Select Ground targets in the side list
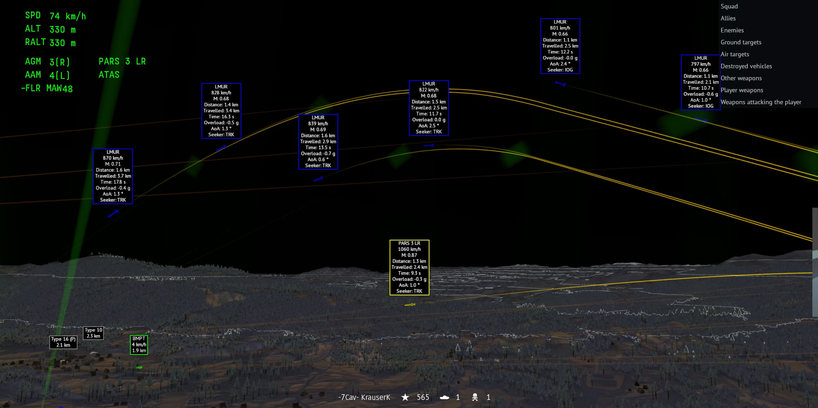Viewport: 818px width, 408px height. [741, 42]
